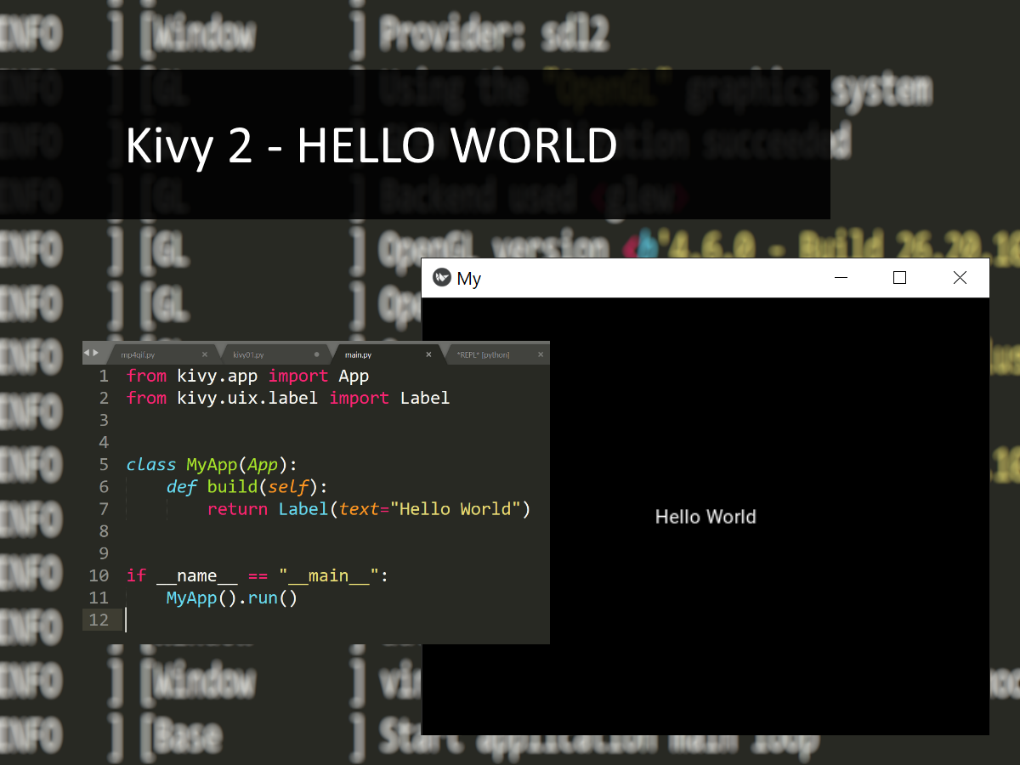Close the My window
Viewport: 1020px width, 765px height.
tap(960, 277)
